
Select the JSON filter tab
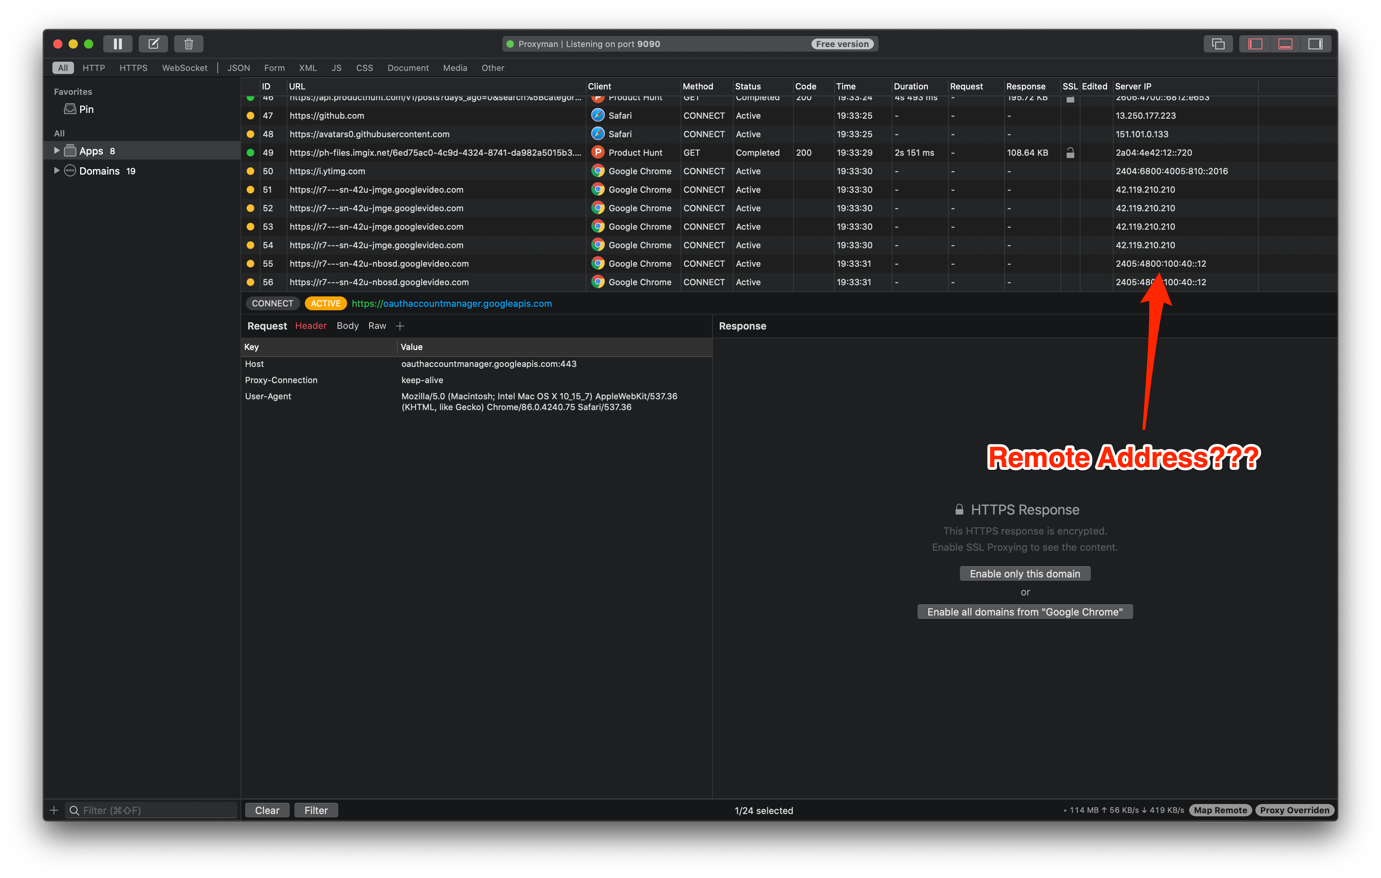point(238,68)
